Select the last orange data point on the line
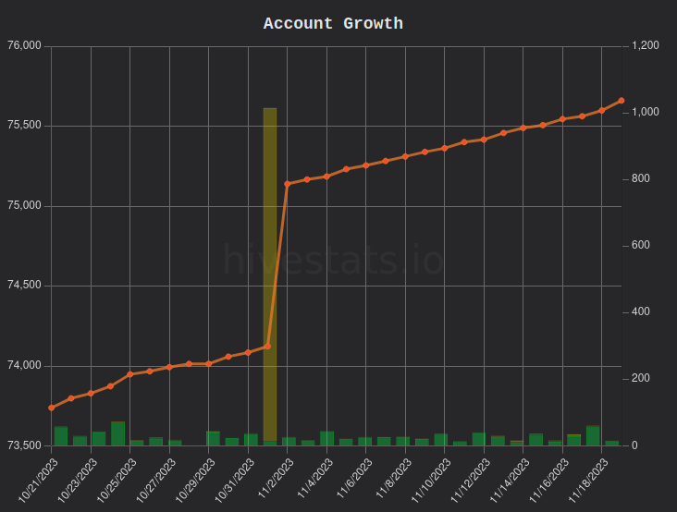Image resolution: width=677 pixels, height=512 pixels. [x=622, y=101]
